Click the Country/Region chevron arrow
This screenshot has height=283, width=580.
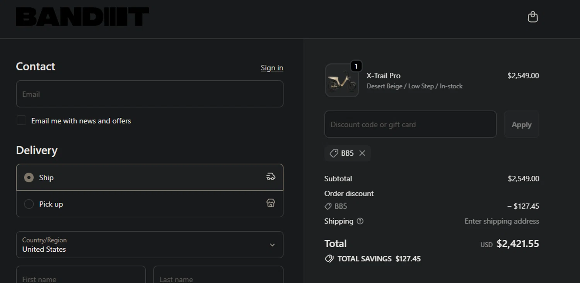point(272,245)
